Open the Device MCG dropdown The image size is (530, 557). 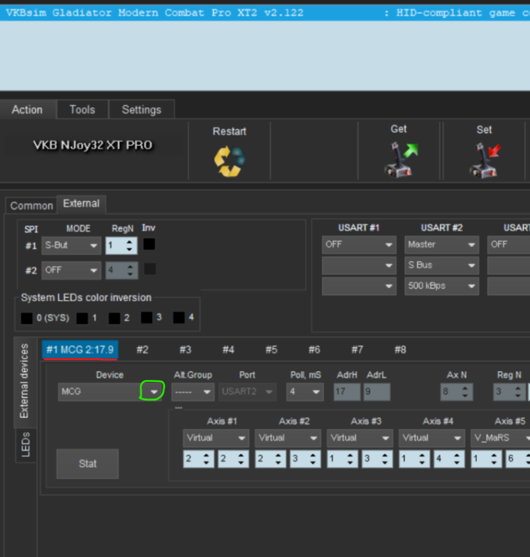click(x=153, y=392)
